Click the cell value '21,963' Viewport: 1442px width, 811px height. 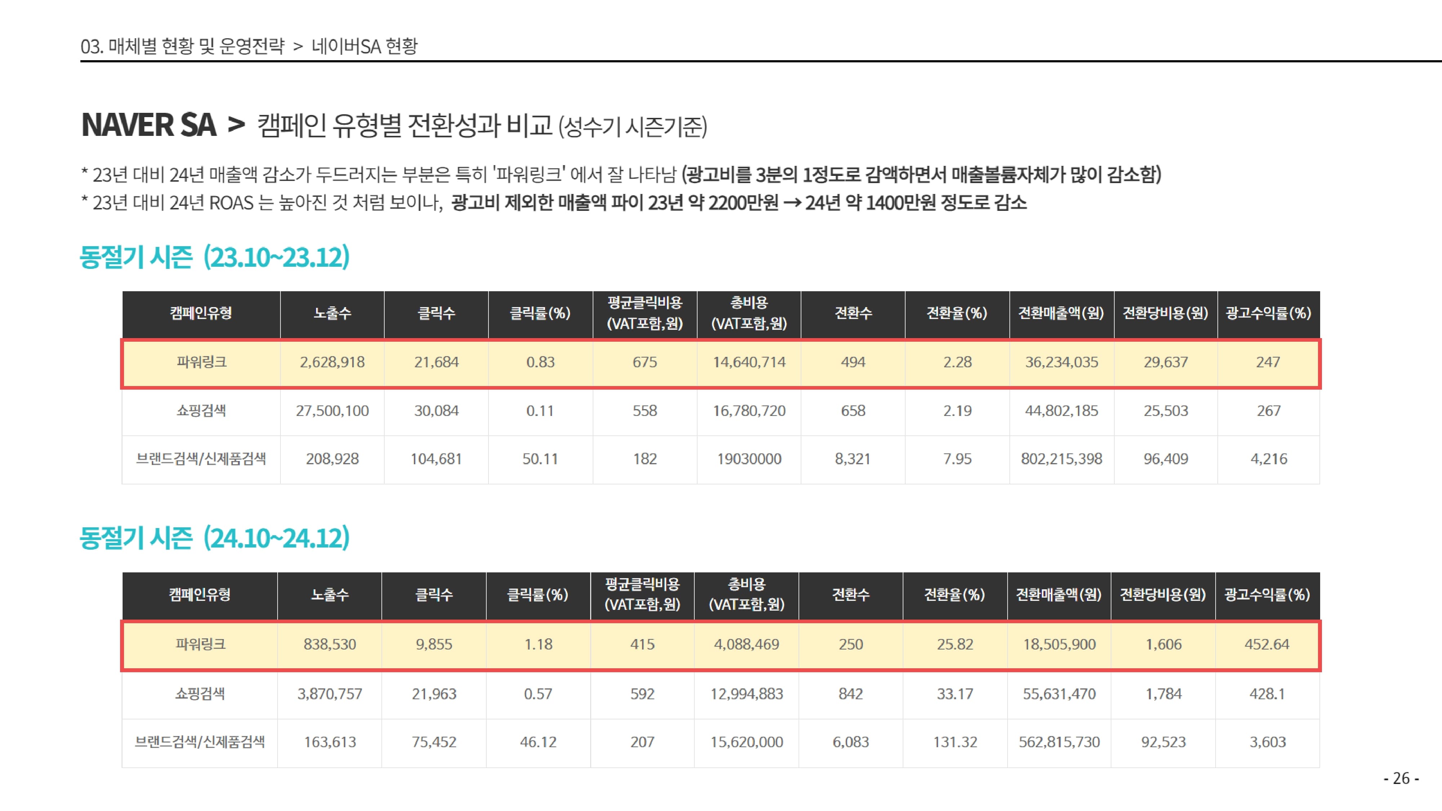tap(434, 694)
